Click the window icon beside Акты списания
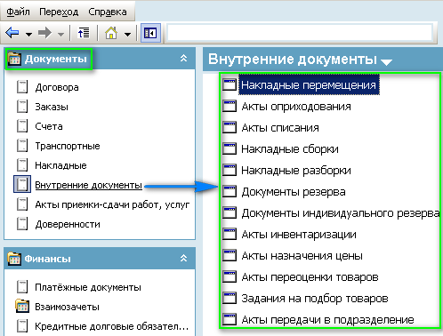Screen dimensions: 443x336 [230, 127]
